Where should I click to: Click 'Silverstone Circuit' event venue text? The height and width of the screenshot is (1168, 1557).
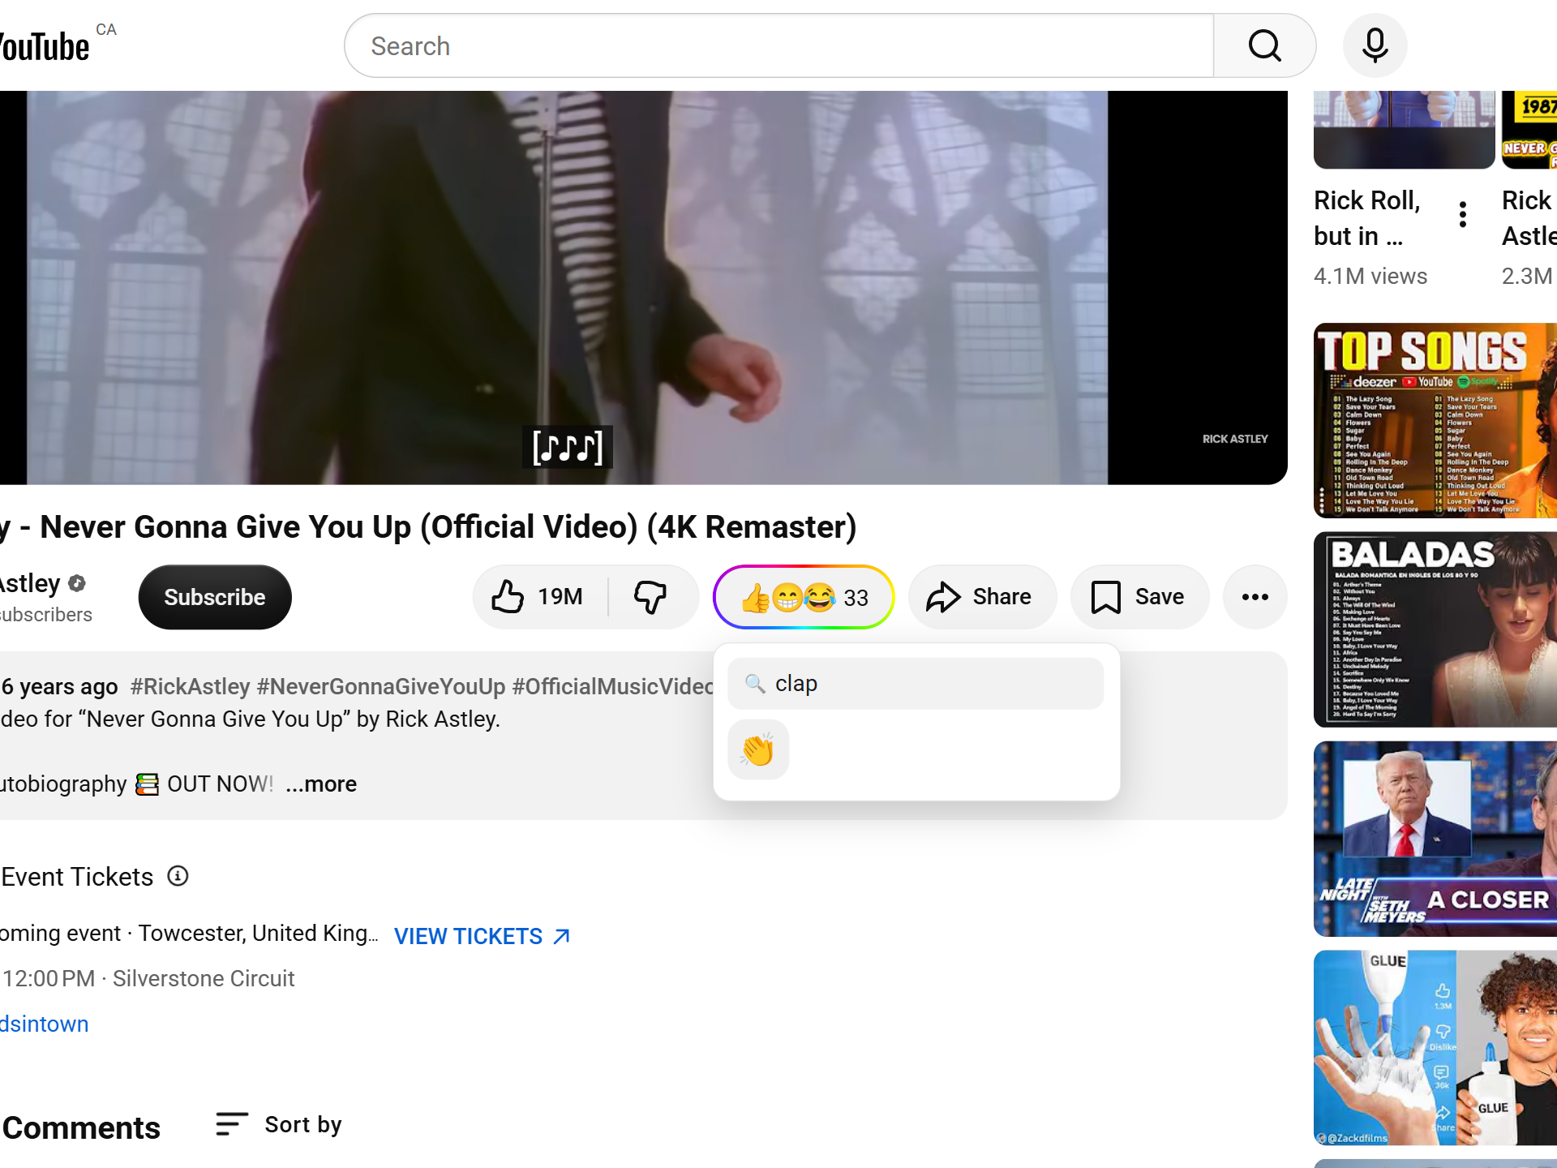tap(204, 978)
